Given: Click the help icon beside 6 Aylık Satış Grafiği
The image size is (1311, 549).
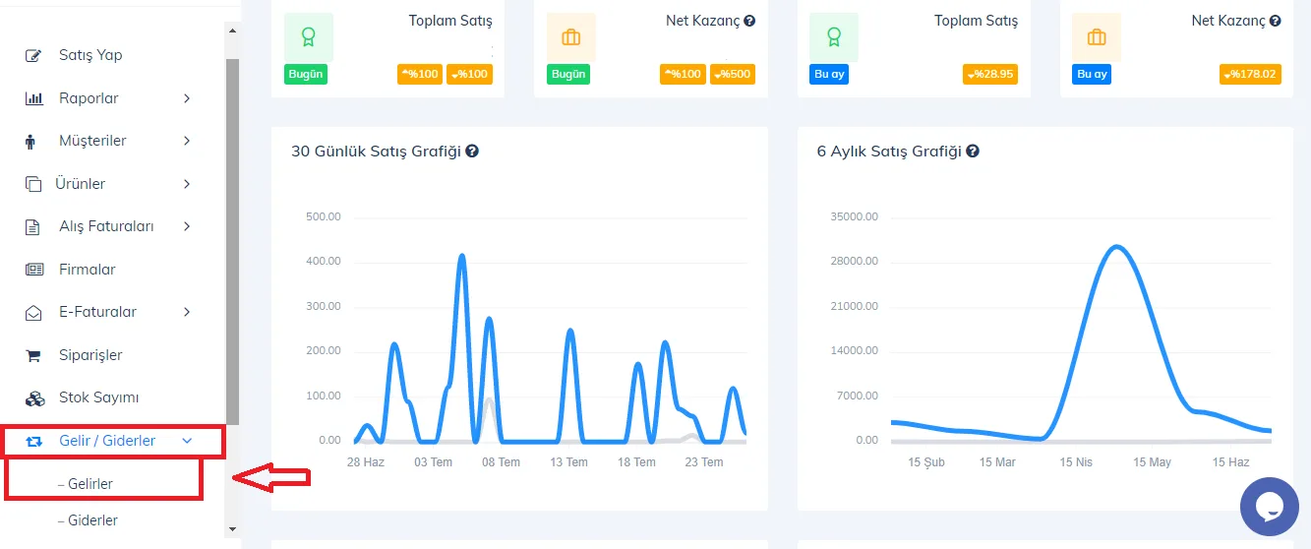Looking at the screenshot, I should click(973, 152).
